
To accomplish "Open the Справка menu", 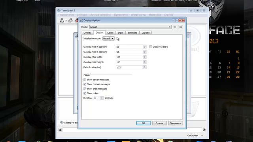I will [x=169, y=15].
